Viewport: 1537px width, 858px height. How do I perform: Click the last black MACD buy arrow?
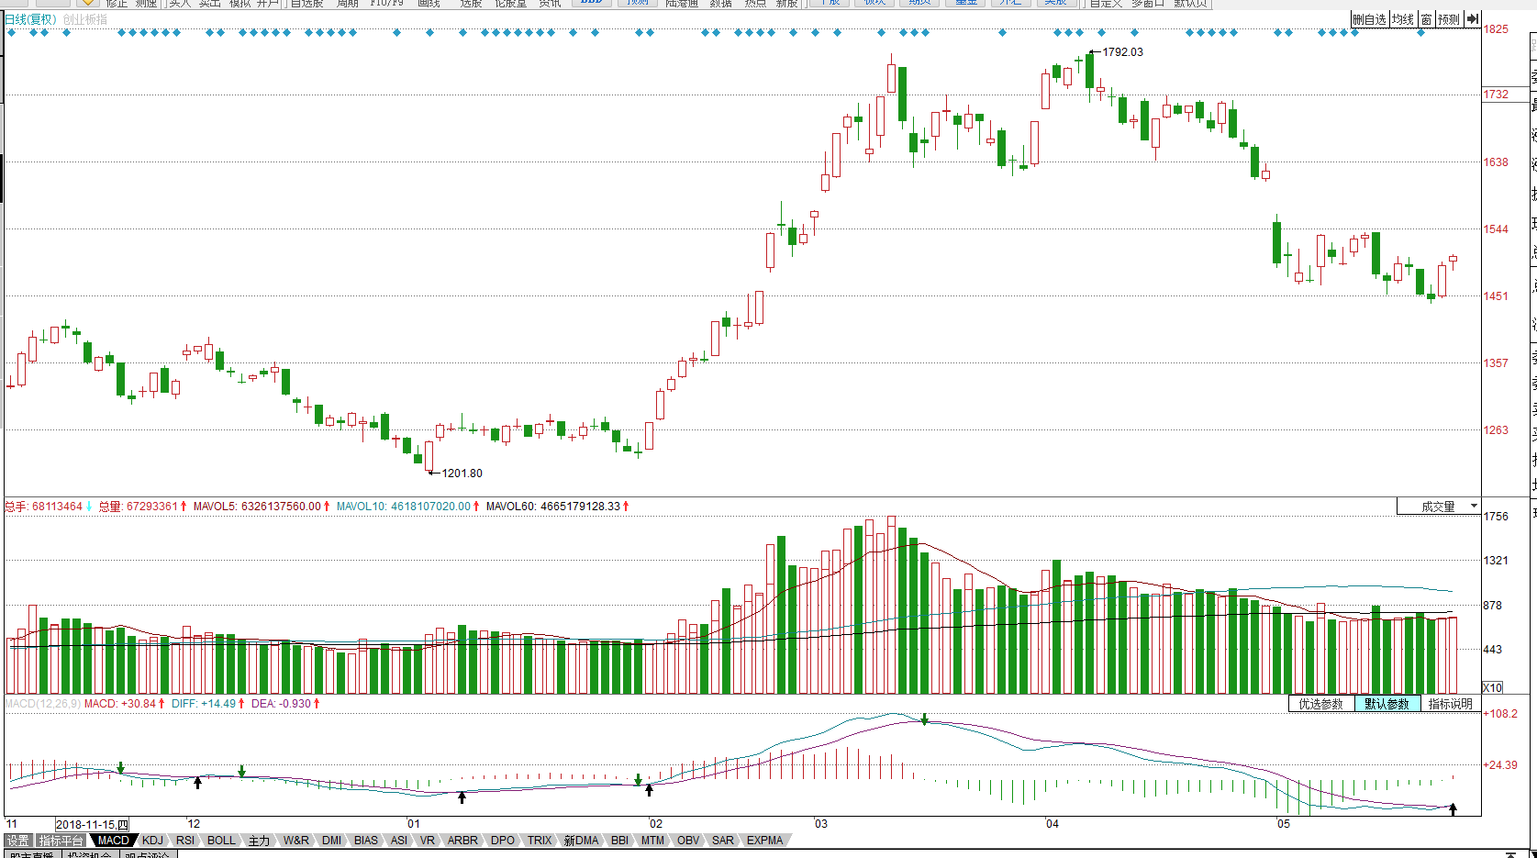point(1453,809)
